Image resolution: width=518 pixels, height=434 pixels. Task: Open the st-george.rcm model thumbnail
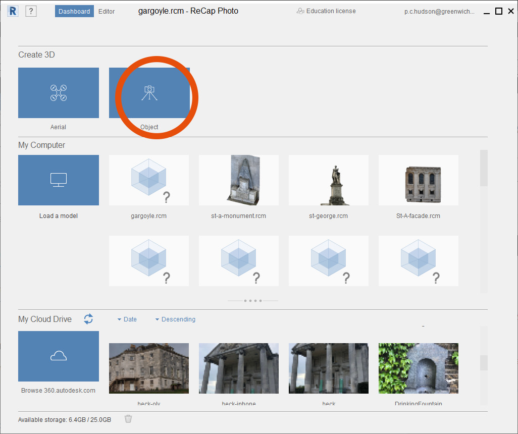(x=328, y=180)
